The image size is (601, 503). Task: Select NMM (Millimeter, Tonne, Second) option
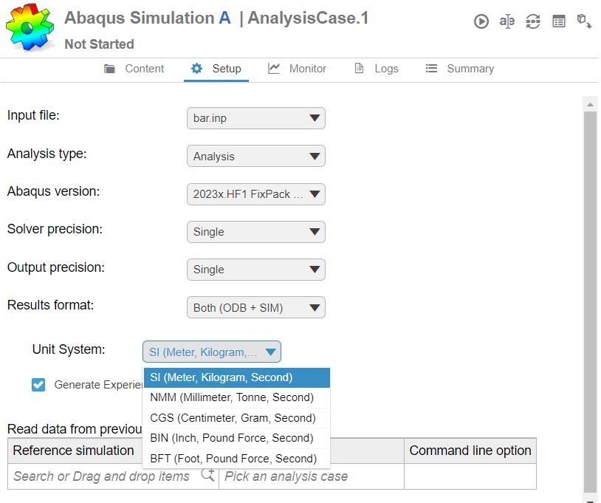tap(232, 397)
